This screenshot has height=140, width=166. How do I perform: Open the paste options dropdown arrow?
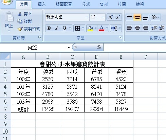[9, 31]
